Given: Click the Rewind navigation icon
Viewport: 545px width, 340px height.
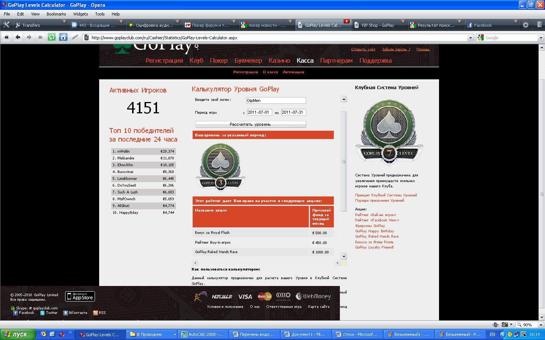Looking at the screenshot, I should coord(6,37).
